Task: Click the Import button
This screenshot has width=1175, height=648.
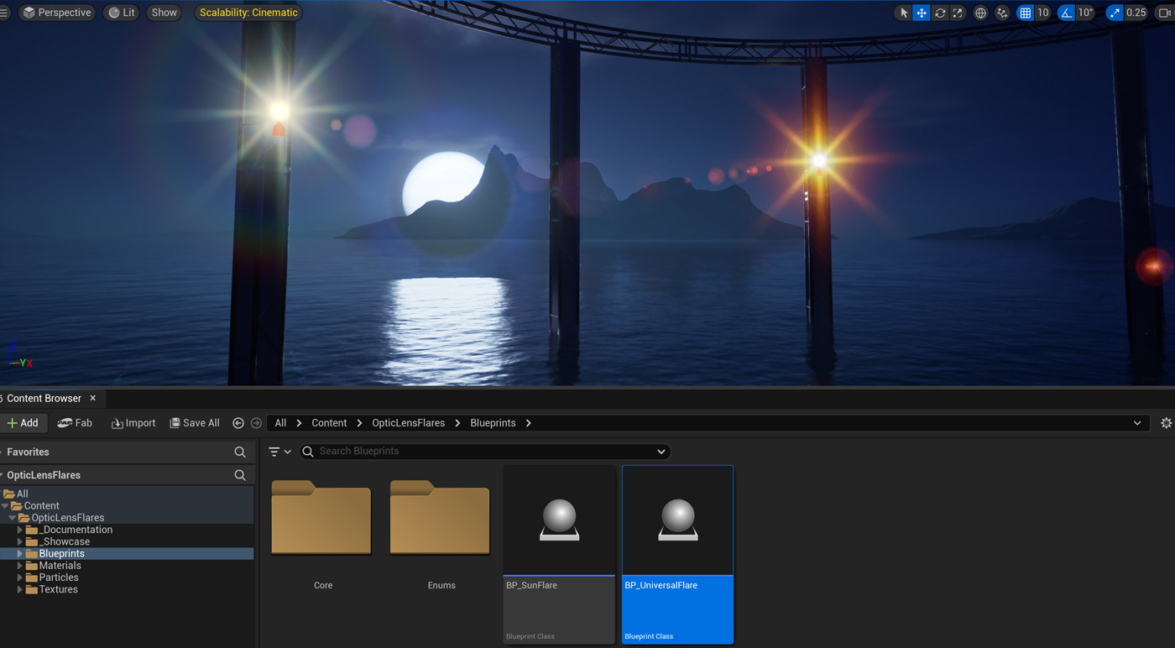Action: (x=133, y=423)
